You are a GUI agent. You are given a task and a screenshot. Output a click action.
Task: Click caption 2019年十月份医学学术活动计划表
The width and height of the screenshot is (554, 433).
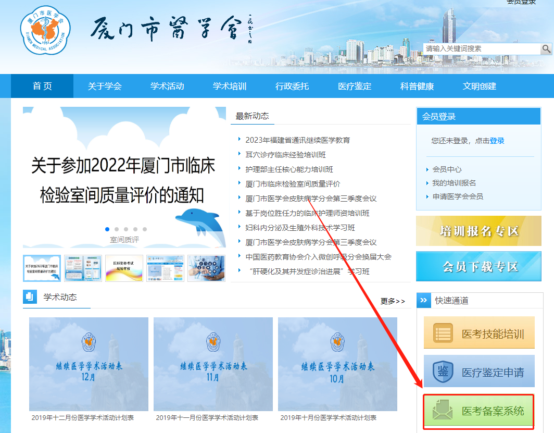328,418
